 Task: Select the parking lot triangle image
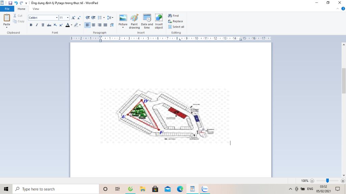click(165, 116)
